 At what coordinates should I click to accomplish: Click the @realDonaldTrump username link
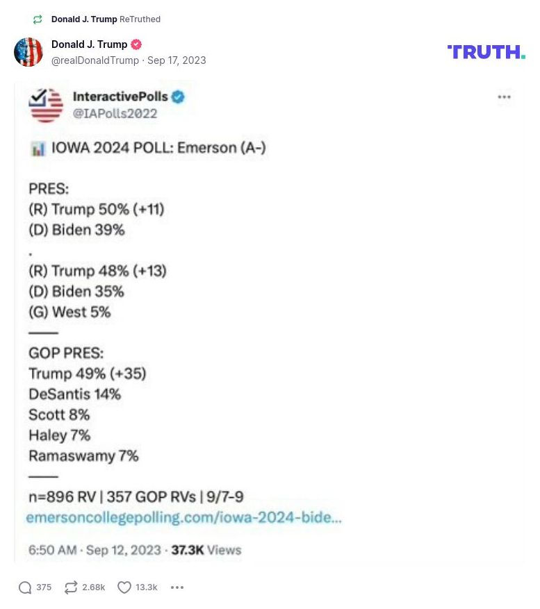pos(94,60)
